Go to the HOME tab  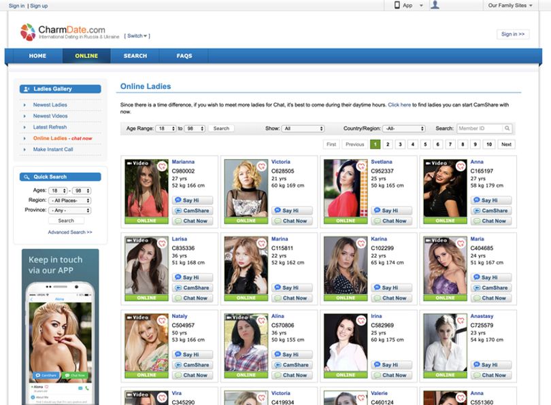click(x=37, y=56)
